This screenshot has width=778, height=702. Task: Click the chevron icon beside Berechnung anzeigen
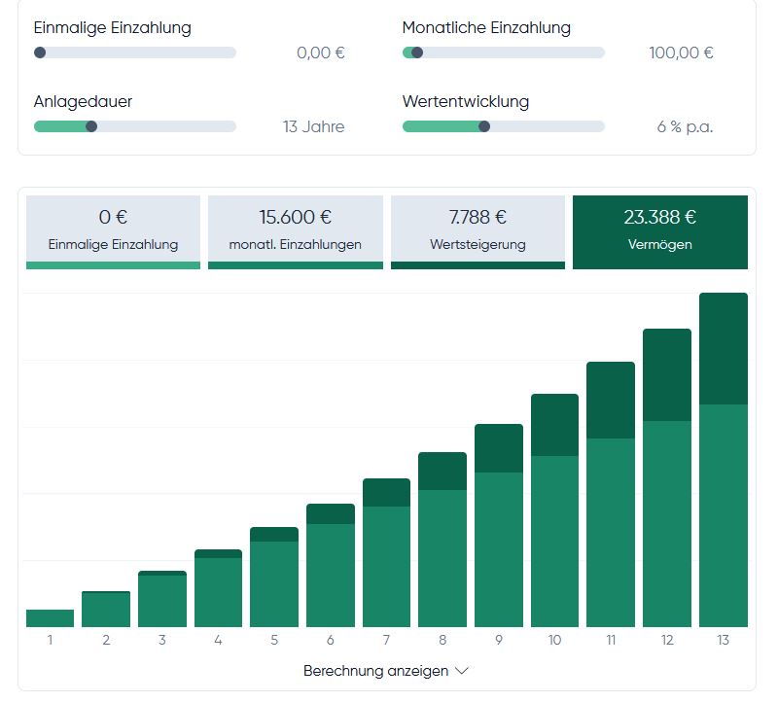pyautogui.click(x=462, y=671)
